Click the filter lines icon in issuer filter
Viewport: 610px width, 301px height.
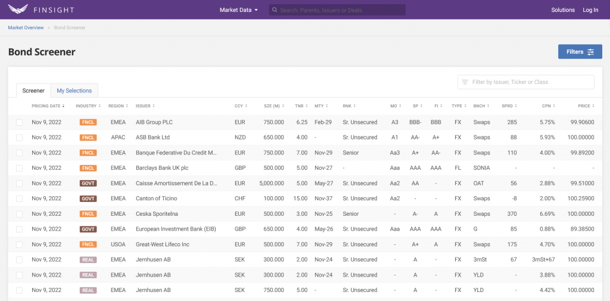click(465, 82)
